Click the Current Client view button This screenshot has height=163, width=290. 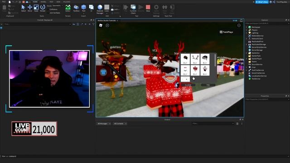133,9
